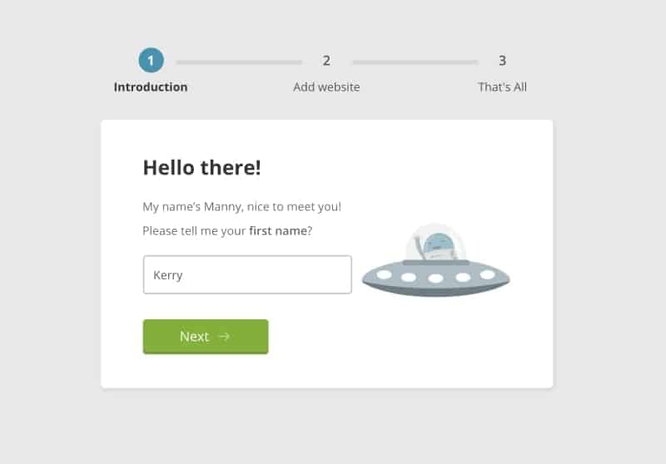Click progress bar between steps 2 and 3
Viewport: 666px width, 464px height.
(415, 62)
